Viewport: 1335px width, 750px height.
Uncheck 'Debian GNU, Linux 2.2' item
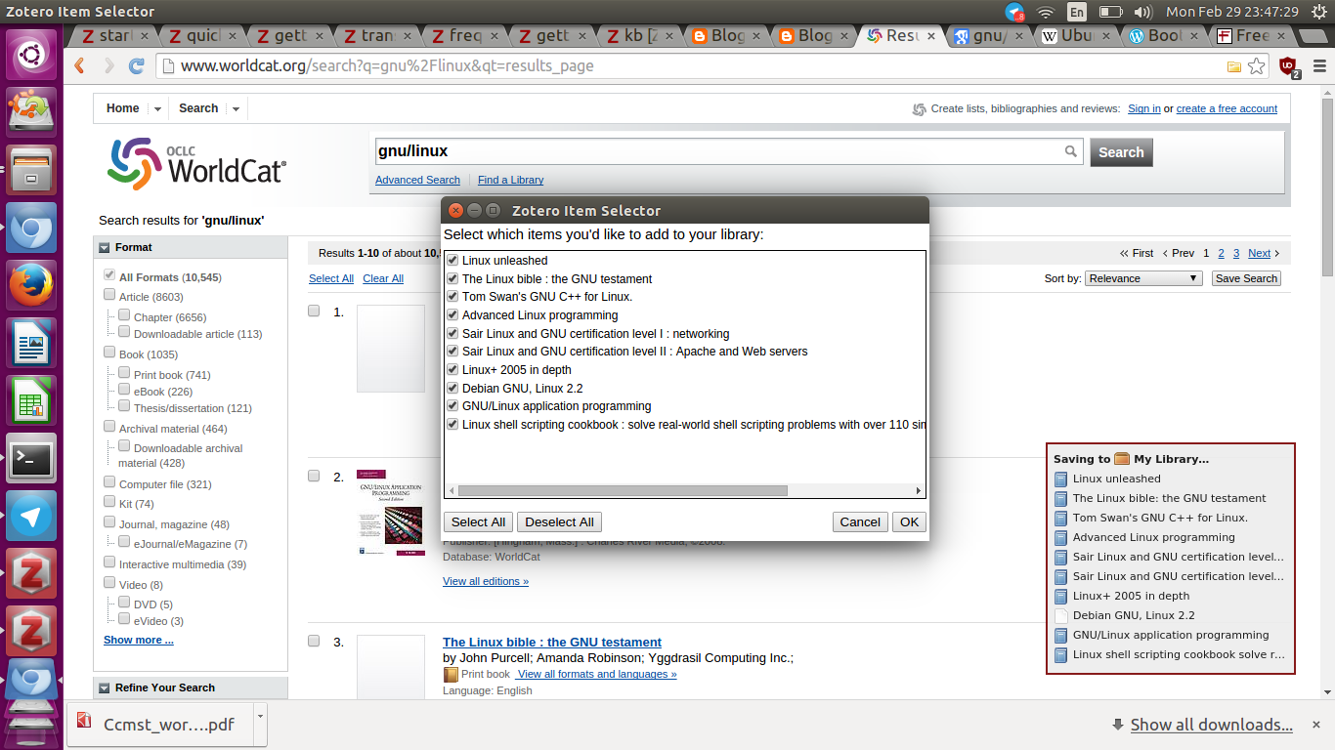(x=452, y=388)
